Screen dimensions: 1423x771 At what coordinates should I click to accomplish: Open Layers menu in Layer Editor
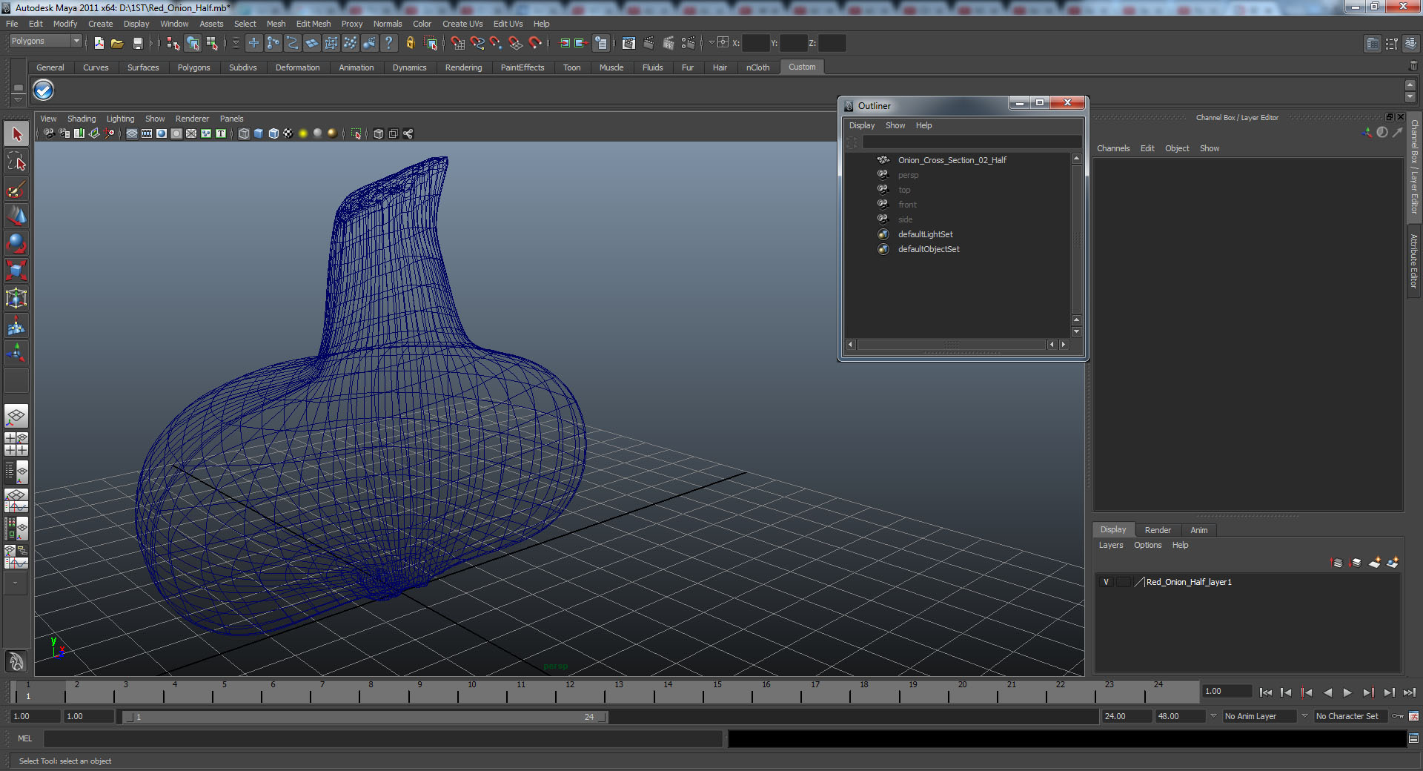pos(1110,545)
